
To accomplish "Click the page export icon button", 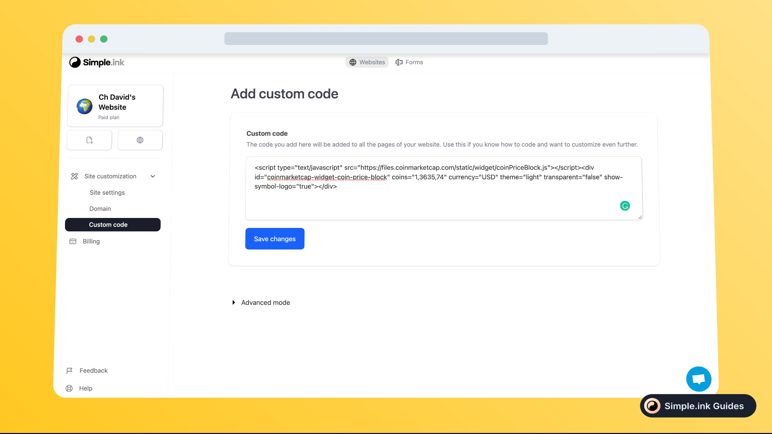I will tap(89, 140).
